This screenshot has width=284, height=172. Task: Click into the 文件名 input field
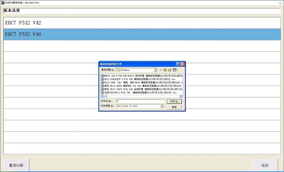tap(141, 101)
